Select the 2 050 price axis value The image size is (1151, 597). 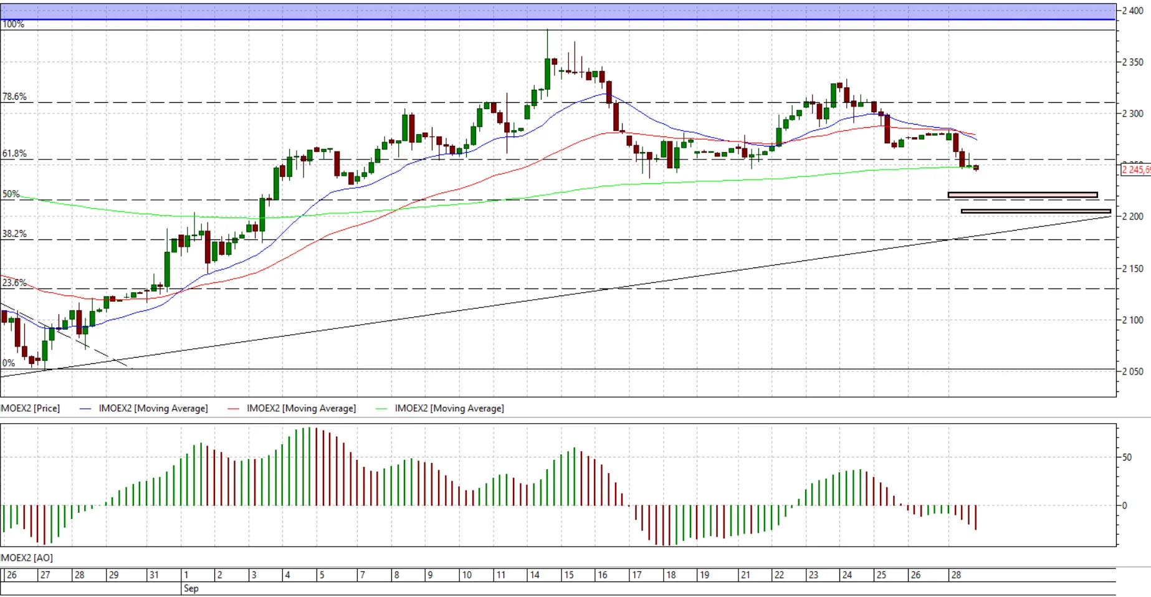(x=1133, y=371)
